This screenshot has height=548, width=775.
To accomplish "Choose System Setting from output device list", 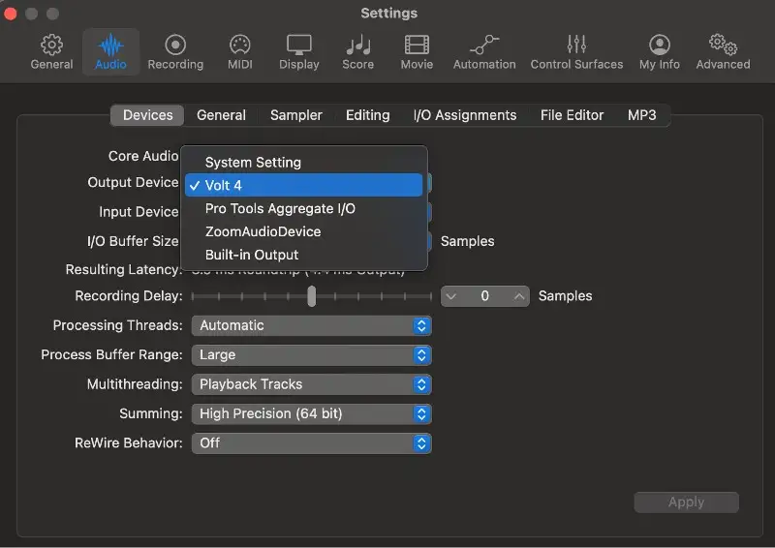I will [x=253, y=163].
